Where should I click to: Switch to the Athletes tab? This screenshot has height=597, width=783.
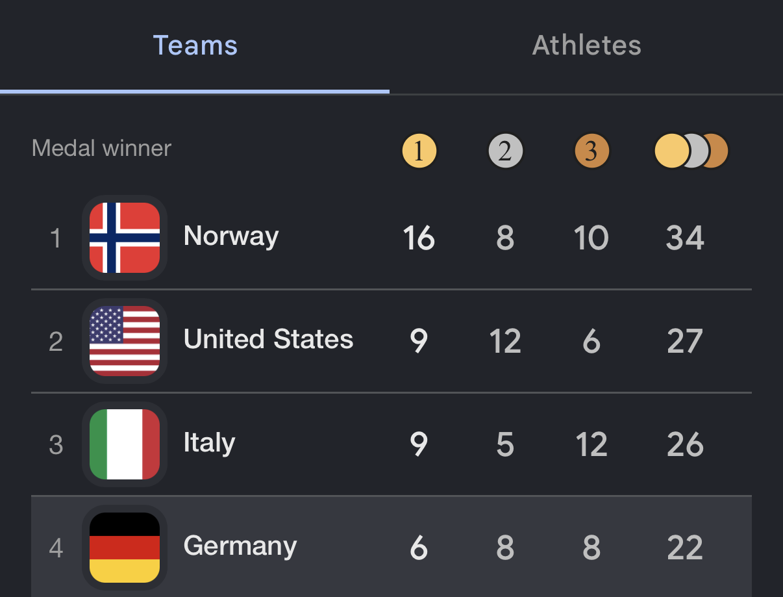(586, 46)
